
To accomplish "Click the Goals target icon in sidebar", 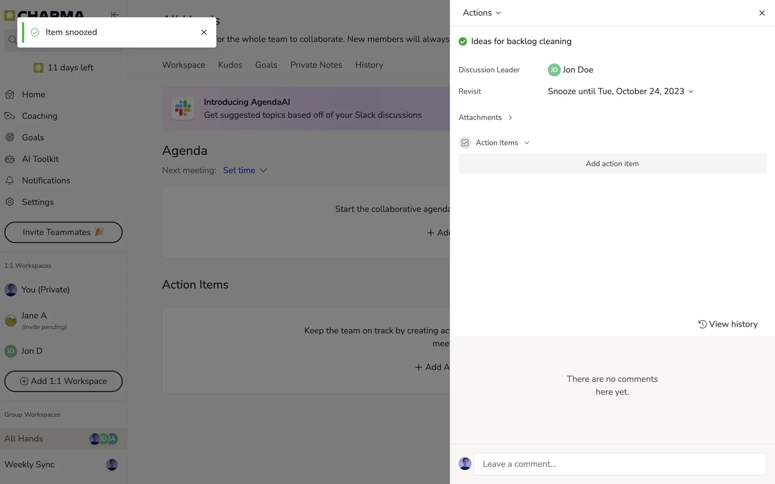I will tap(10, 138).
